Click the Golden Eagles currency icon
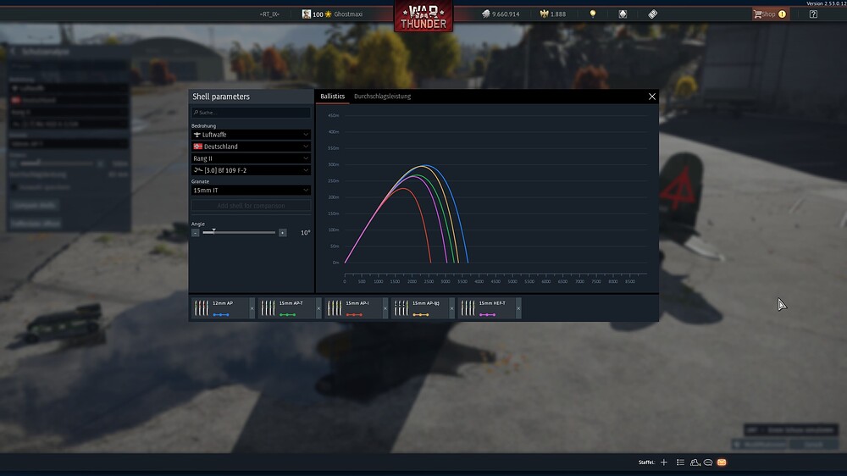Screen dimensions: 847x476 click(x=545, y=14)
